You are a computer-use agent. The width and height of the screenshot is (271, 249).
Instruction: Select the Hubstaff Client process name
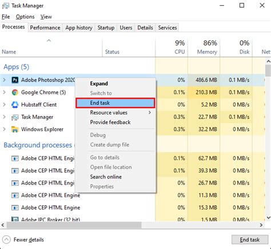(39, 105)
